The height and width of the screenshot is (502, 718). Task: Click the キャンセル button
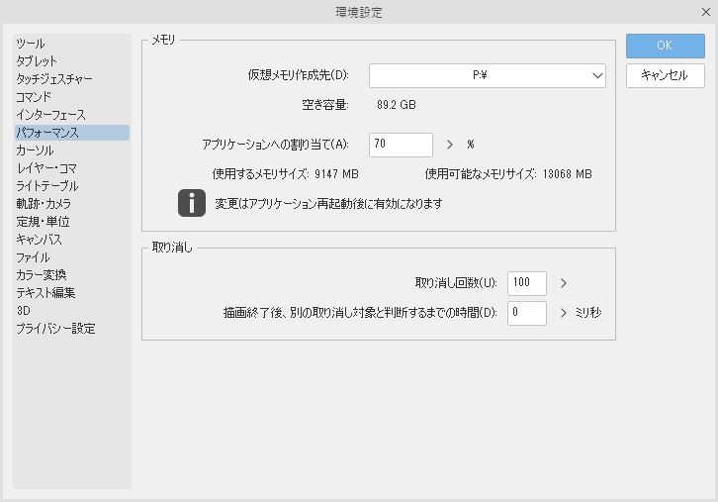(666, 75)
